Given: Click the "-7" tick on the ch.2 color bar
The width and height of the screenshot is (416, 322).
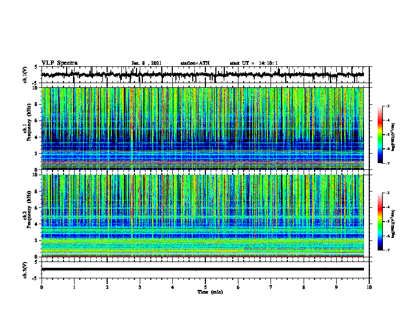Looking at the screenshot, I should pos(388,250).
